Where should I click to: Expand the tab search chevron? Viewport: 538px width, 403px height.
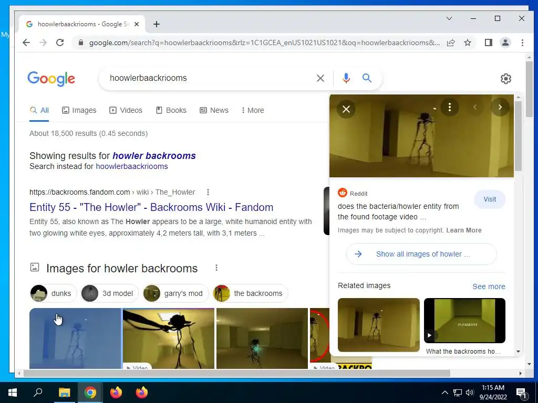pyautogui.click(x=449, y=18)
